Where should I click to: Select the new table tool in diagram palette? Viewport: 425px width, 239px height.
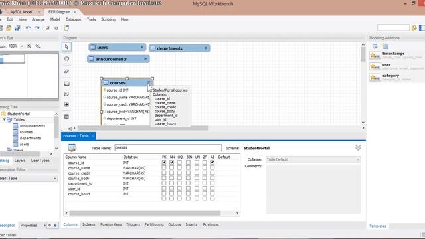coord(66,117)
